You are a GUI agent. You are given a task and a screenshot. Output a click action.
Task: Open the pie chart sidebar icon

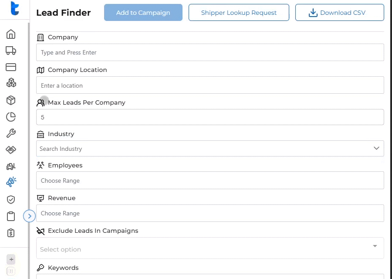[x=11, y=117]
